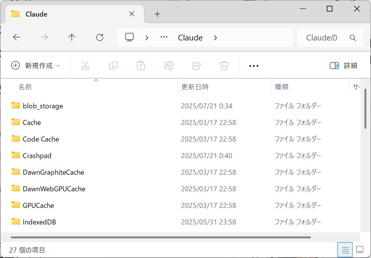
Task: Click the IndexedDB folder icon
Action: [x=16, y=221]
